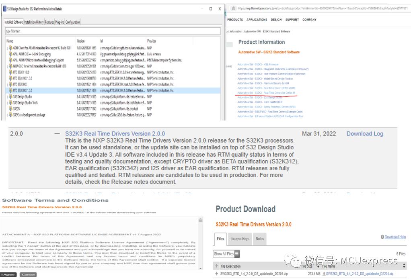Open the Notes tab
This screenshot has width=411, height=280.
click(x=260, y=239)
